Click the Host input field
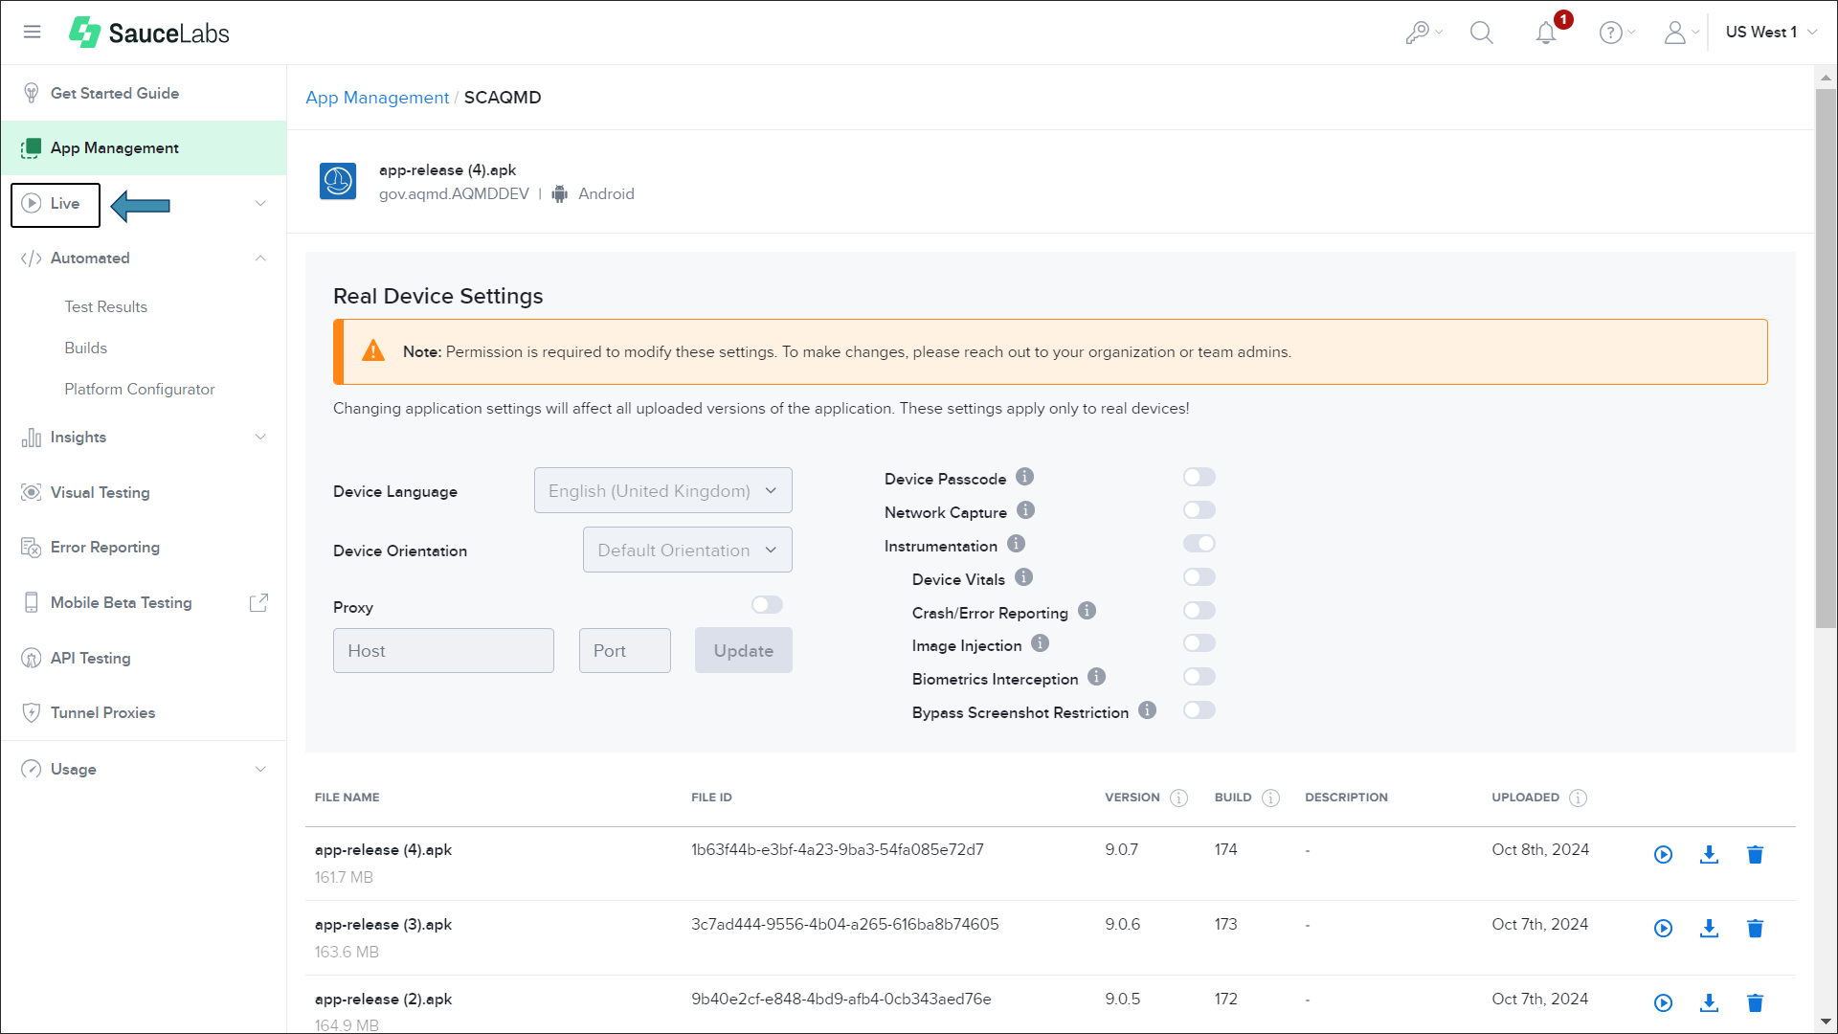Viewport: 1838px width, 1034px height. (x=443, y=650)
